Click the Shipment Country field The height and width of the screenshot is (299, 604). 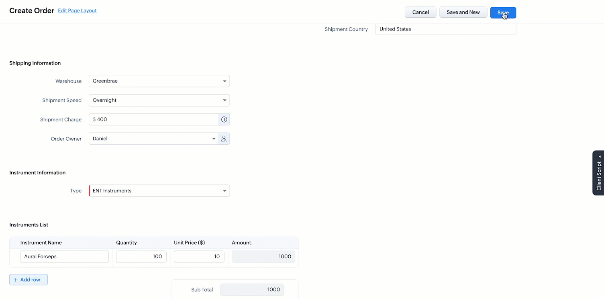point(445,29)
